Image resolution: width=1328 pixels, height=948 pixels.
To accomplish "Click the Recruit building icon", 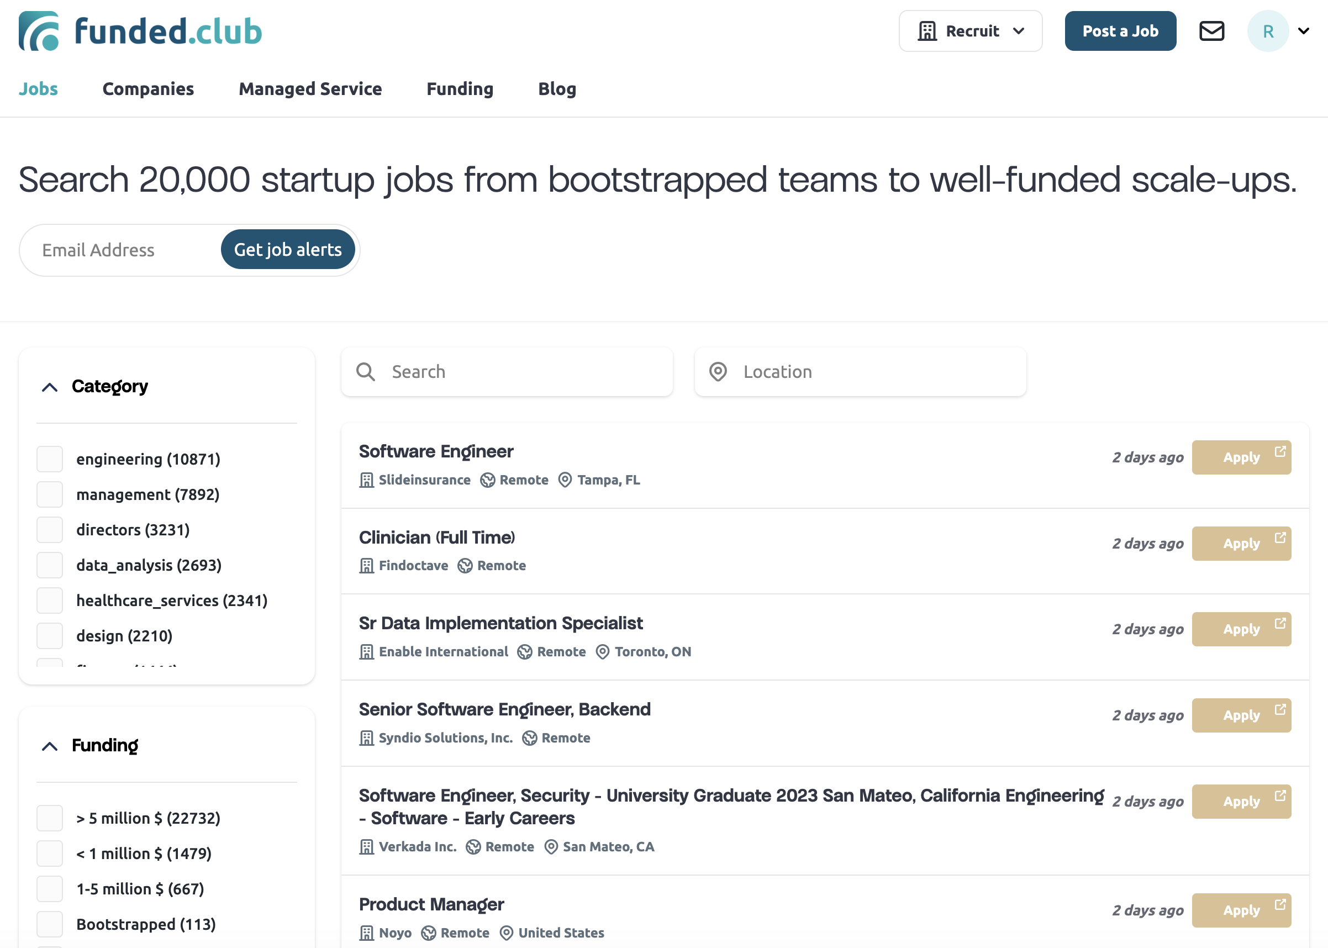I will click(927, 31).
